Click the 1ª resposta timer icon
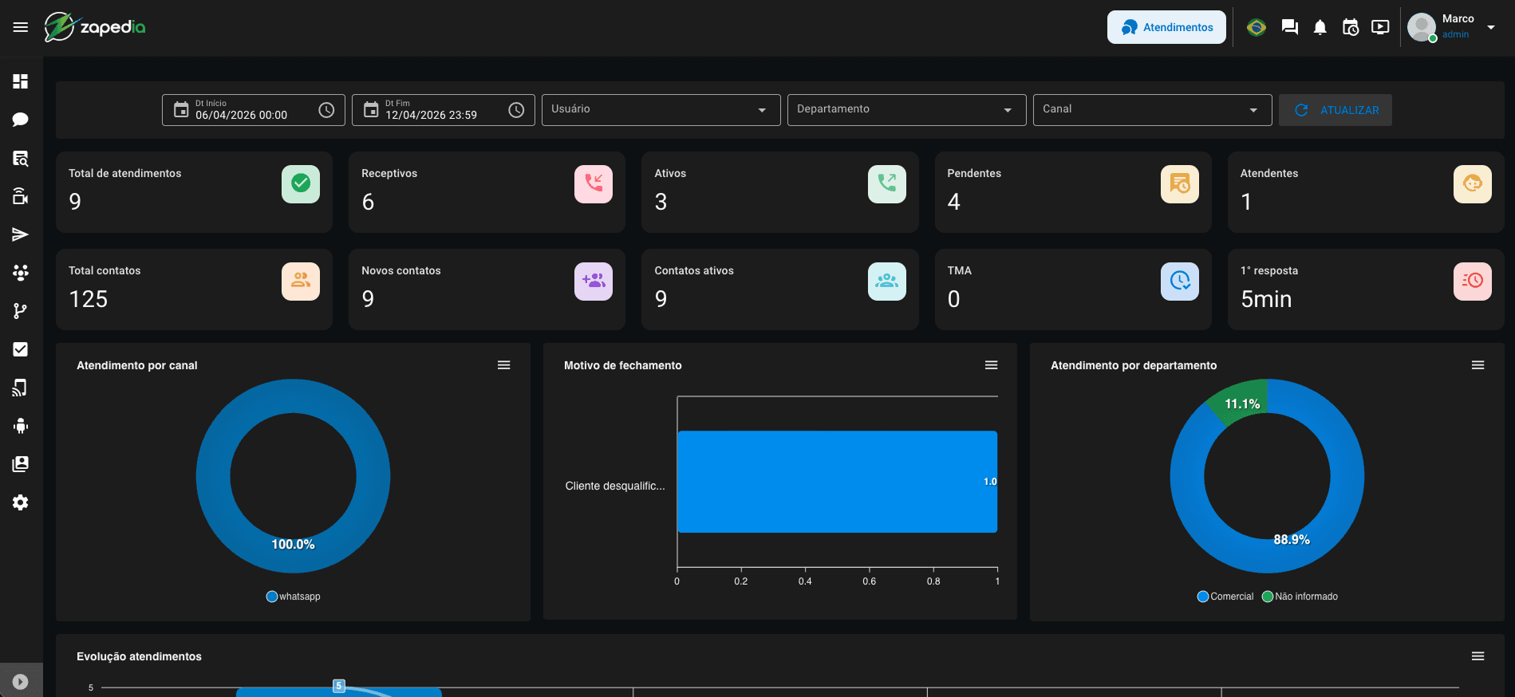The width and height of the screenshot is (1515, 697). pos(1473,282)
